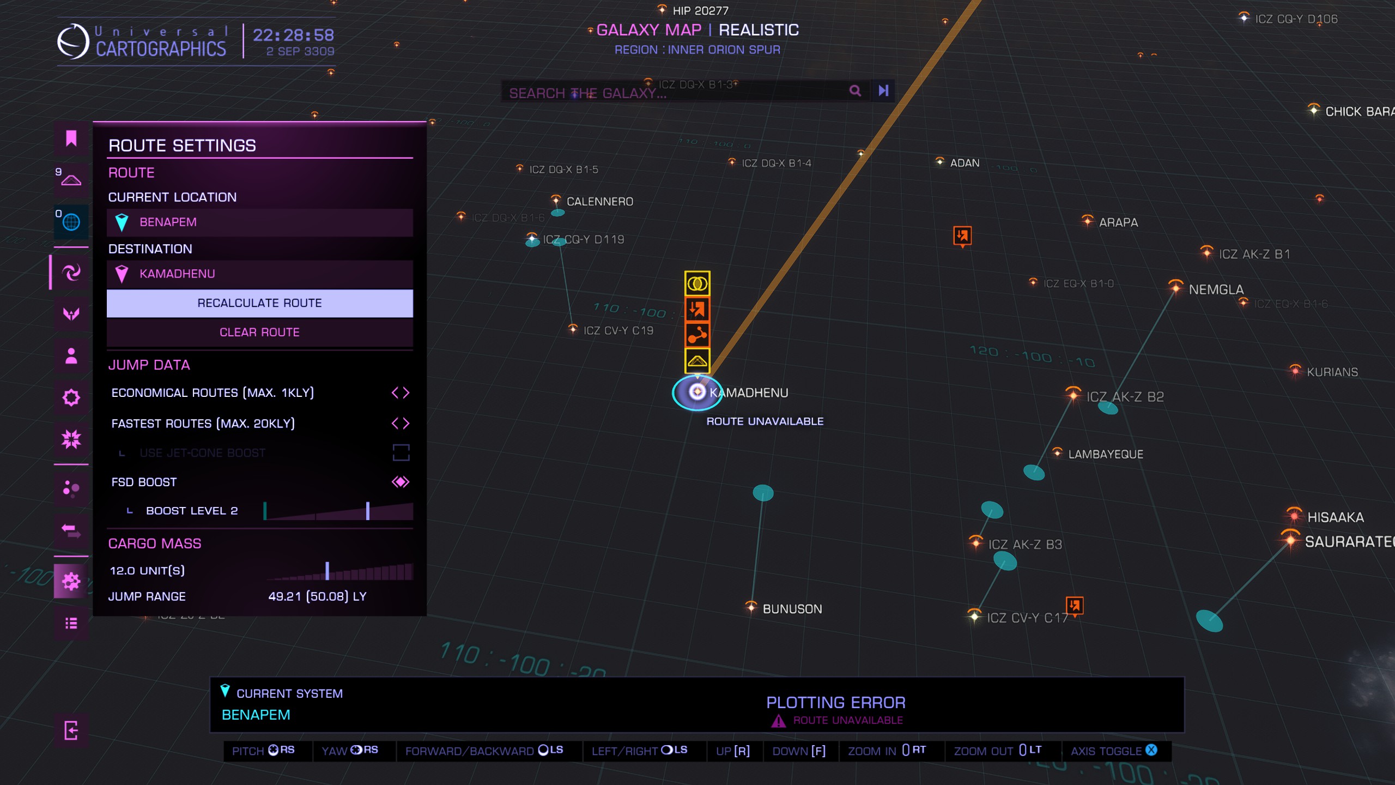Cycle Economical Routes option arrows
The image size is (1395, 785).
point(401,392)
